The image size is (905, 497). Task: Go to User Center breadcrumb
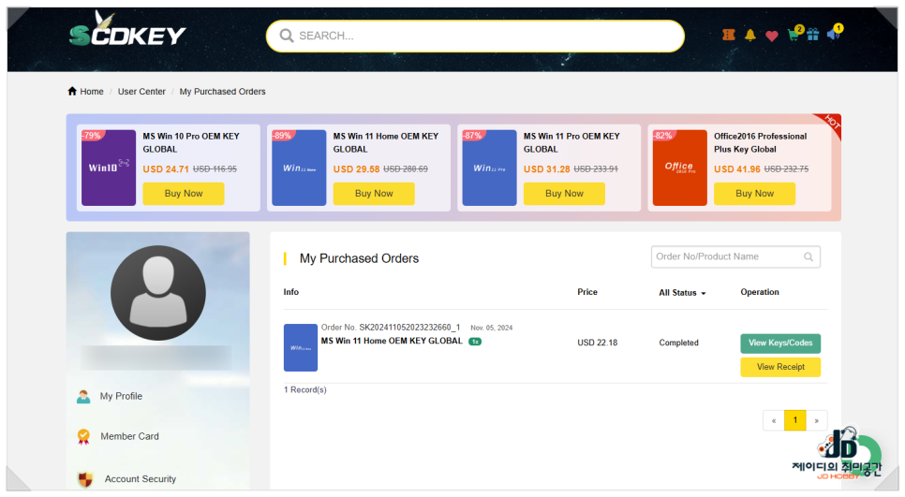tap(141, 91)
